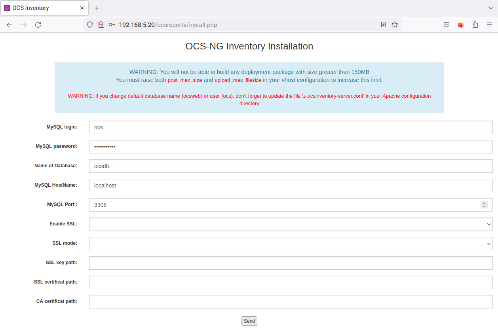Click the MySQL login label
The image size is (498, 331).
[x=62, y=127]
